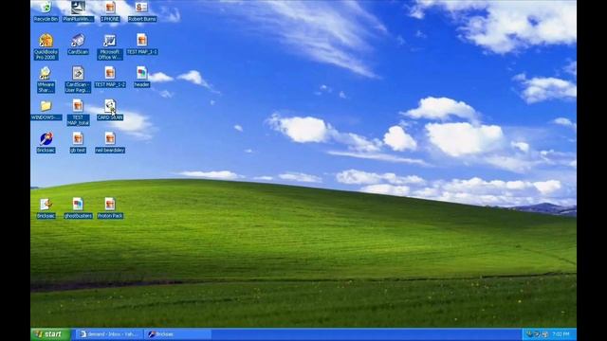607x341 pixels.
Task: Select the ghostbusters image file icon
Action: (x=78, y=208)
